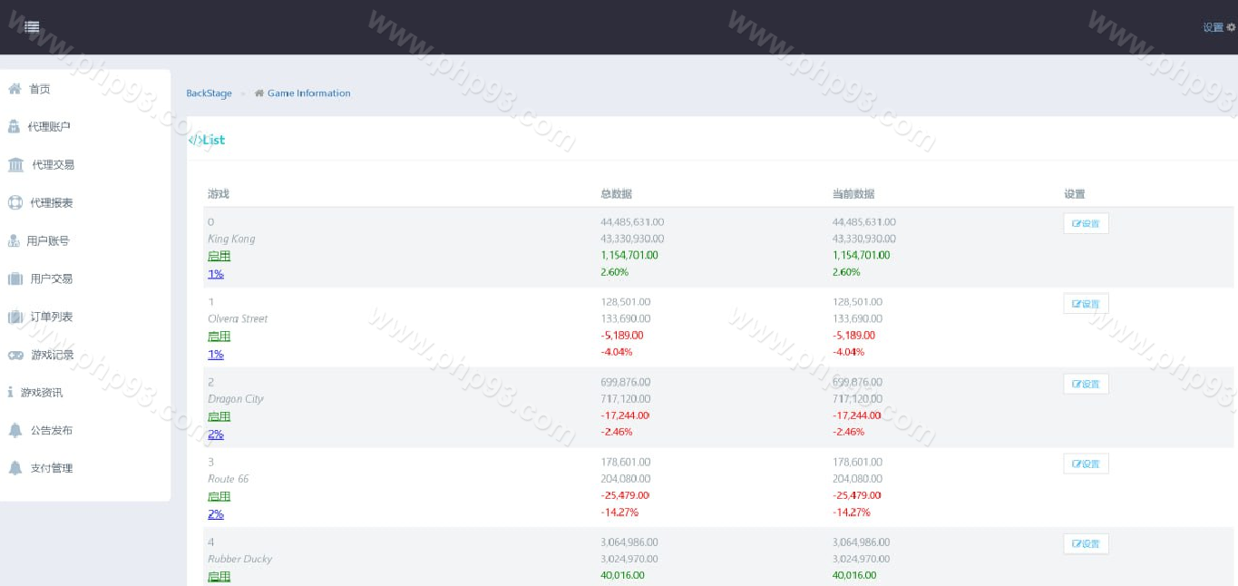Click the lifebuoy icon beside 代理报表
The width and height of the screenshot is (1238, 586).
(x=15, y=203)
